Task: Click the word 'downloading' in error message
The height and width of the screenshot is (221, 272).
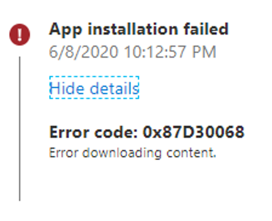Action: tap(122, 153)
